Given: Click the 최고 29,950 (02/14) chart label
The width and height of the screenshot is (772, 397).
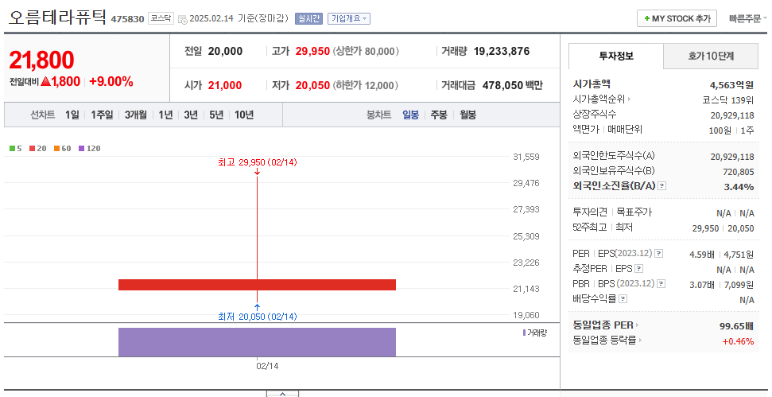Looking at the screenshot, I should (258, 162).
